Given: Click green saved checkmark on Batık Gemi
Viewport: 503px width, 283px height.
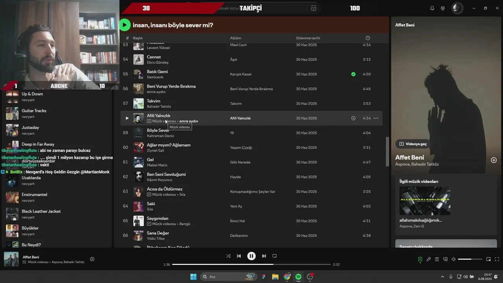Looking at the screenshot, I should click(x=353, y=74).
